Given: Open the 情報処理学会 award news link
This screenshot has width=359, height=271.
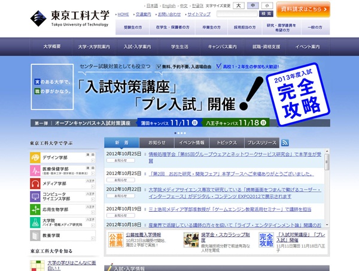Looking at the screenshot, I should point(235,158).
